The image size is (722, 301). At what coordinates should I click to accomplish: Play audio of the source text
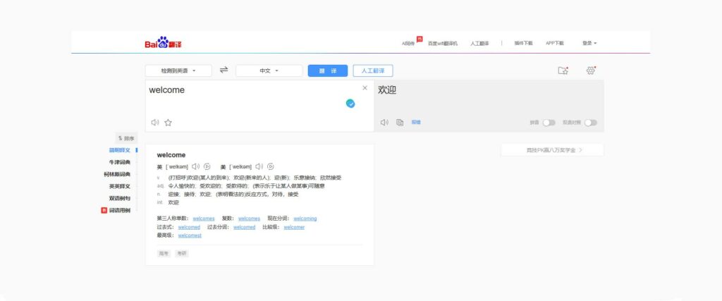pyautogui.click(x=155, y=122)
